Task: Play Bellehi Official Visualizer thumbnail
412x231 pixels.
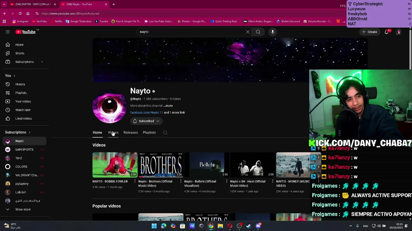Action: 207,165
